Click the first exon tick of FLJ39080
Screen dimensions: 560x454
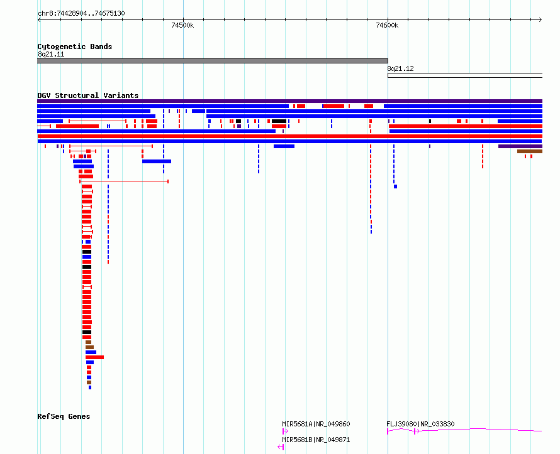388,431
